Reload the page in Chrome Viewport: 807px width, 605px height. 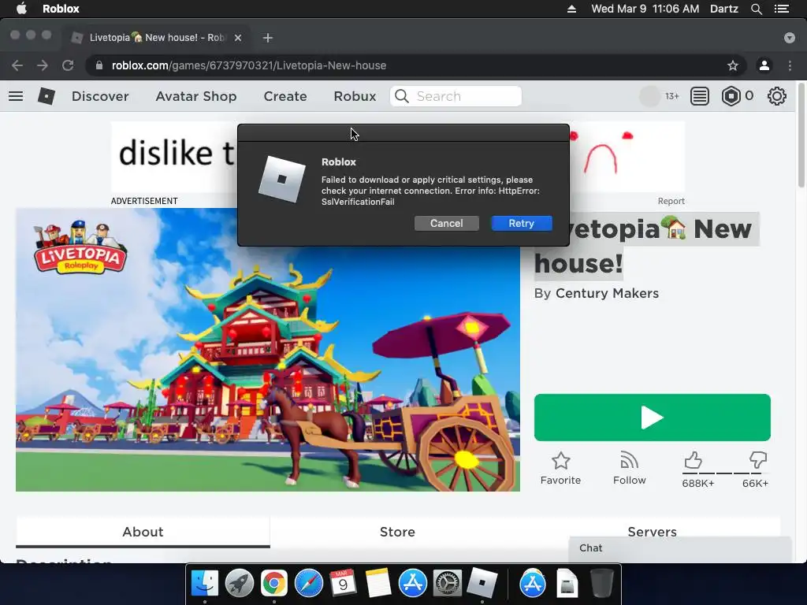pyautogui.click(x=68, y=65)
